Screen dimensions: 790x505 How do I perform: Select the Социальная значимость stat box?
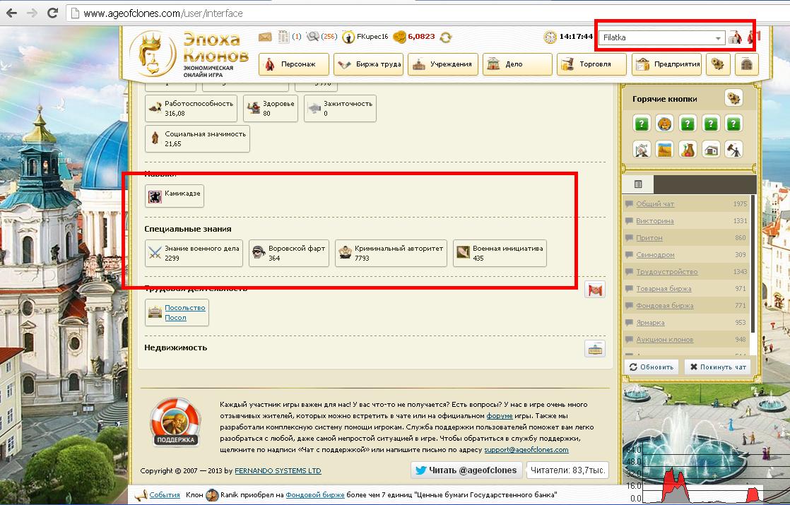coord(198,138)
